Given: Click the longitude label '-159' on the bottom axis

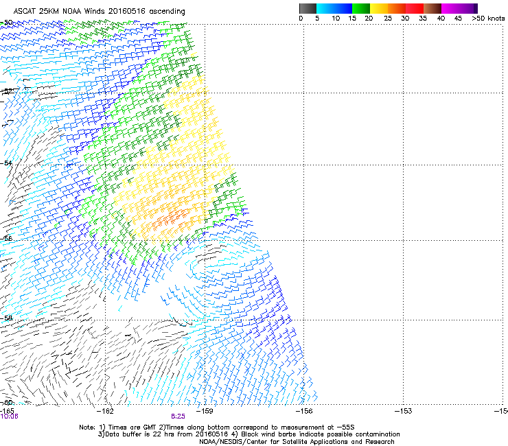Looking at the screenshot, I should [x=205, y=411].
